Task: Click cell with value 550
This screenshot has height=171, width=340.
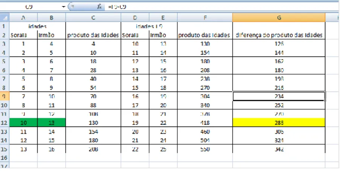Action: coord(205,149)
